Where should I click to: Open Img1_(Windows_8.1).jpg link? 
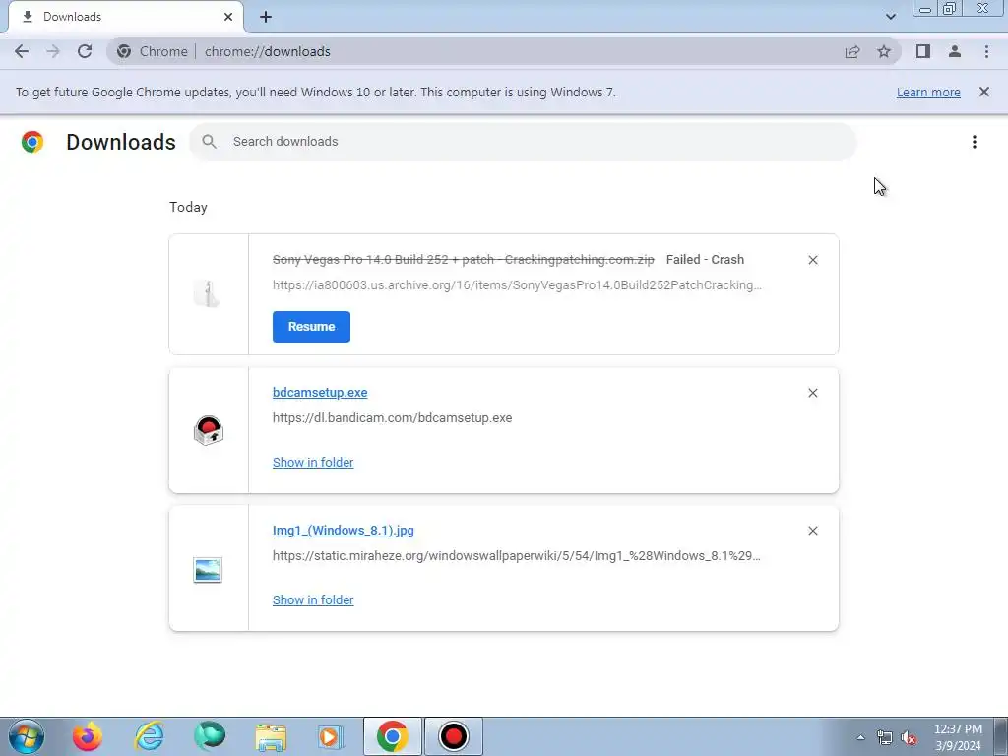pos(344,531)
